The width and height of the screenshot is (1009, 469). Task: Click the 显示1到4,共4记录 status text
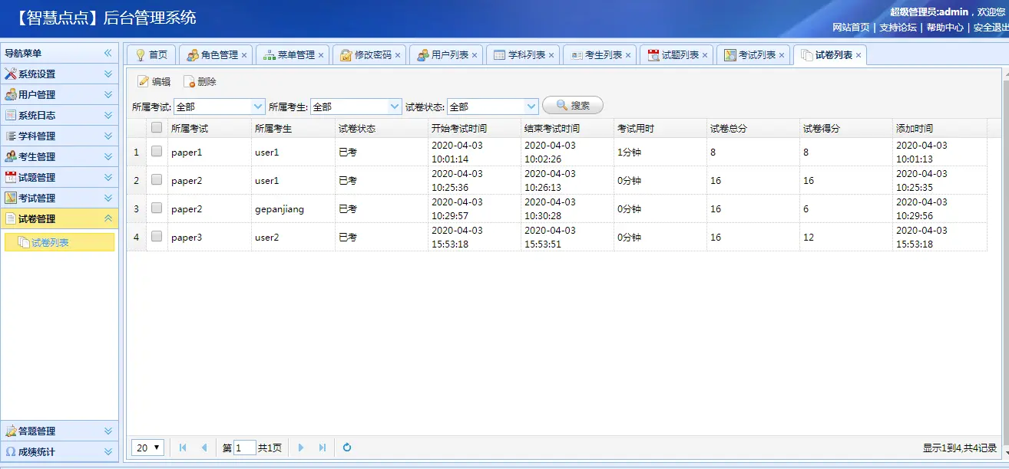pos(960,448)
